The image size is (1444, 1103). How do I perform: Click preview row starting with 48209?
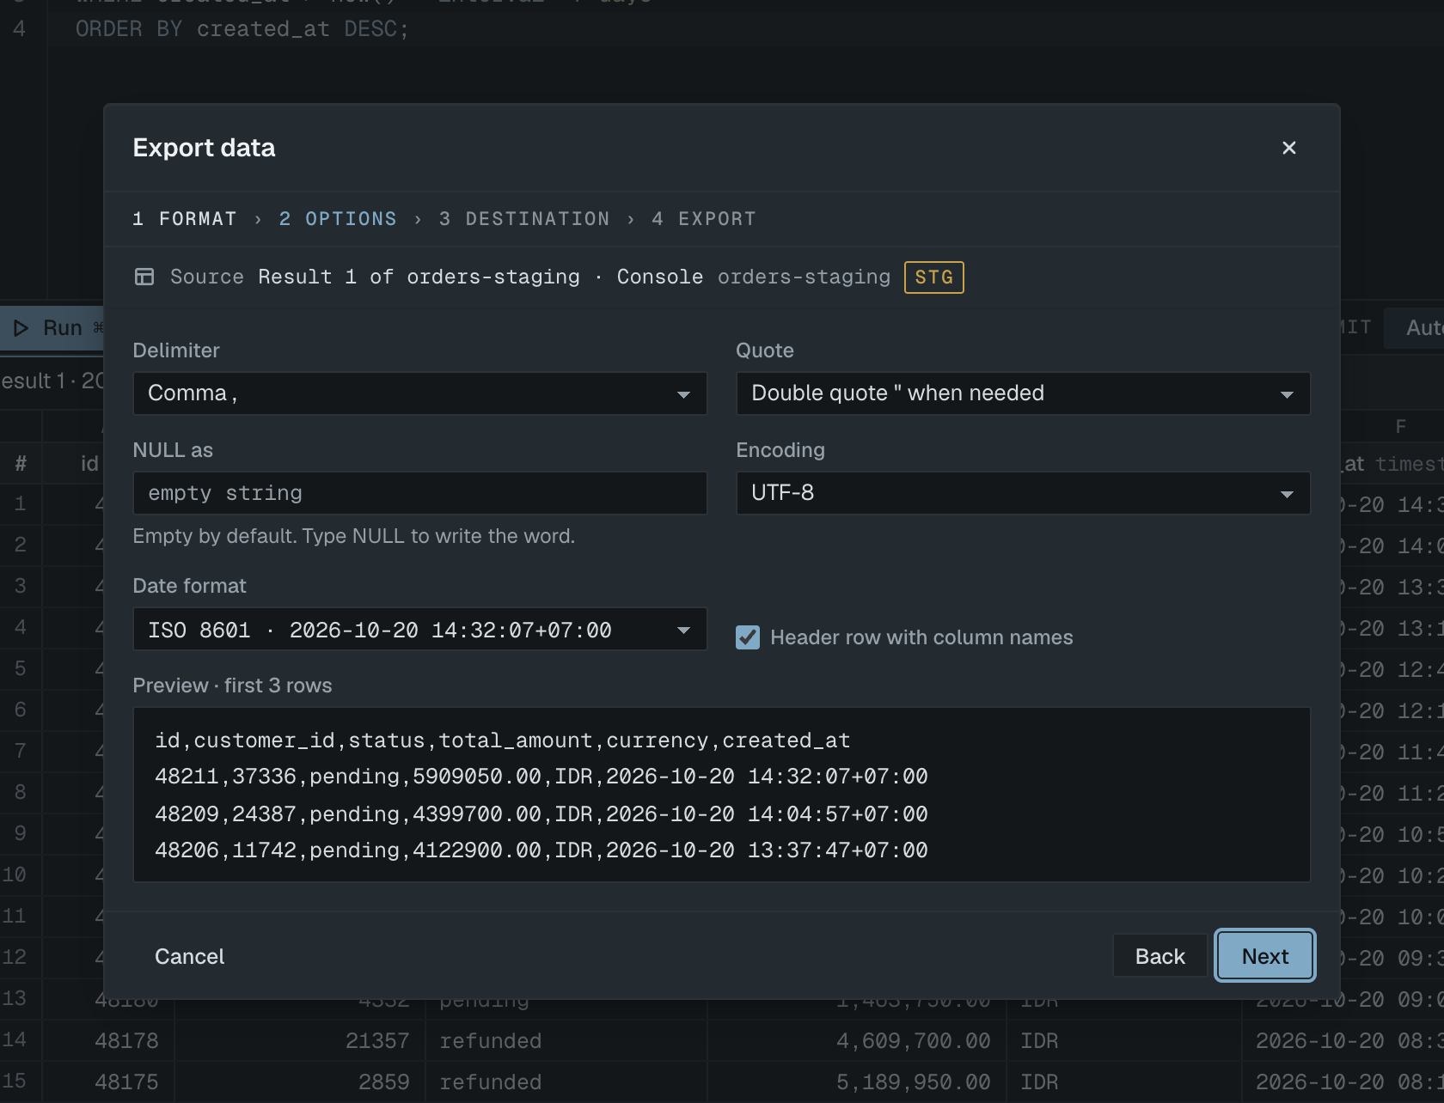[541, 814]
